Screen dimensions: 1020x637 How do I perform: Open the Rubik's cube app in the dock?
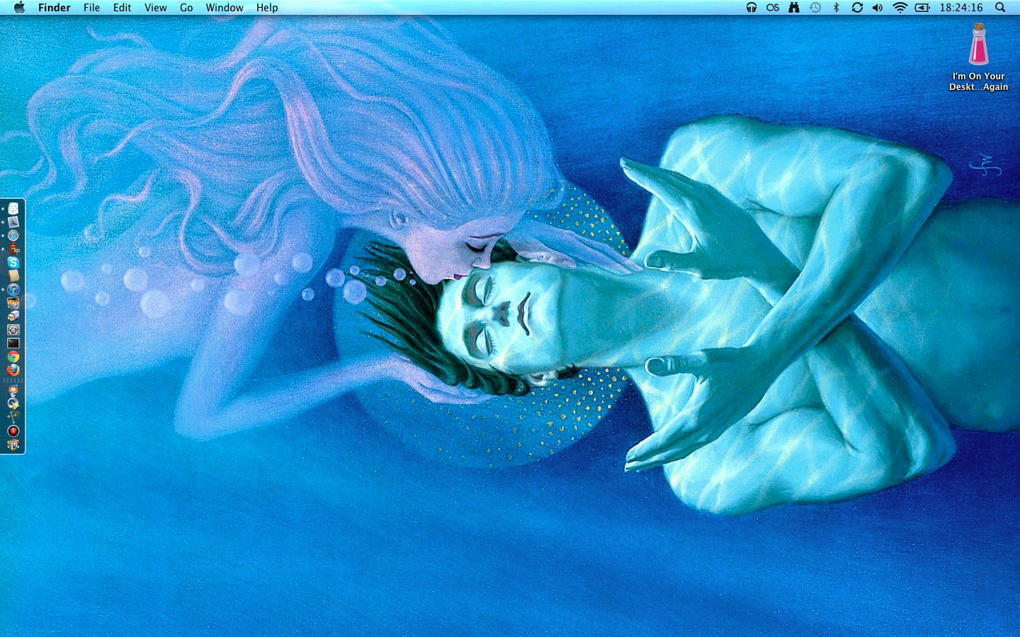pos(13,444)
